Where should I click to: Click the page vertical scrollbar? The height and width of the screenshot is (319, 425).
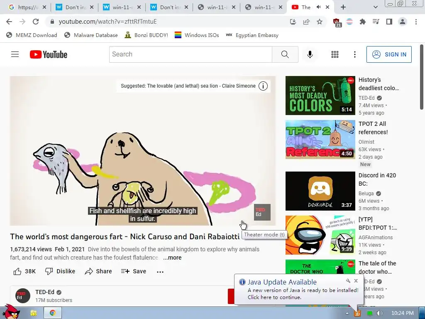422,77
